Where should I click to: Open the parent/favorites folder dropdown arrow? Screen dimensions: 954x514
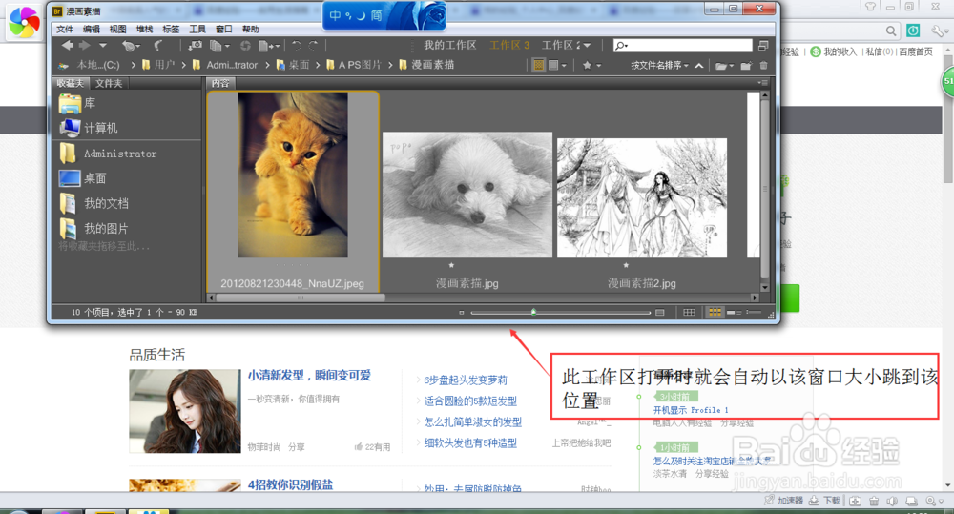103,45
